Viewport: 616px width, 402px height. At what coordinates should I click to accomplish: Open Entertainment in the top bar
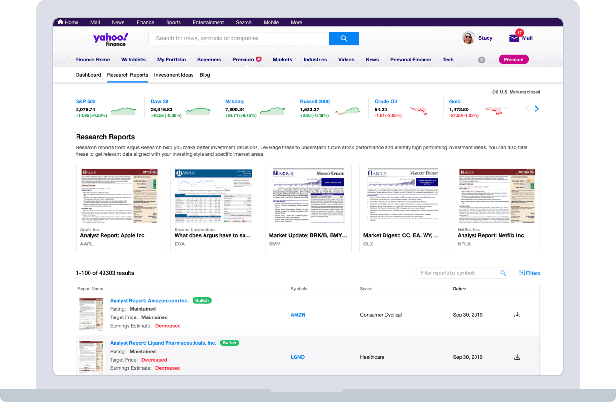point(208,22)
